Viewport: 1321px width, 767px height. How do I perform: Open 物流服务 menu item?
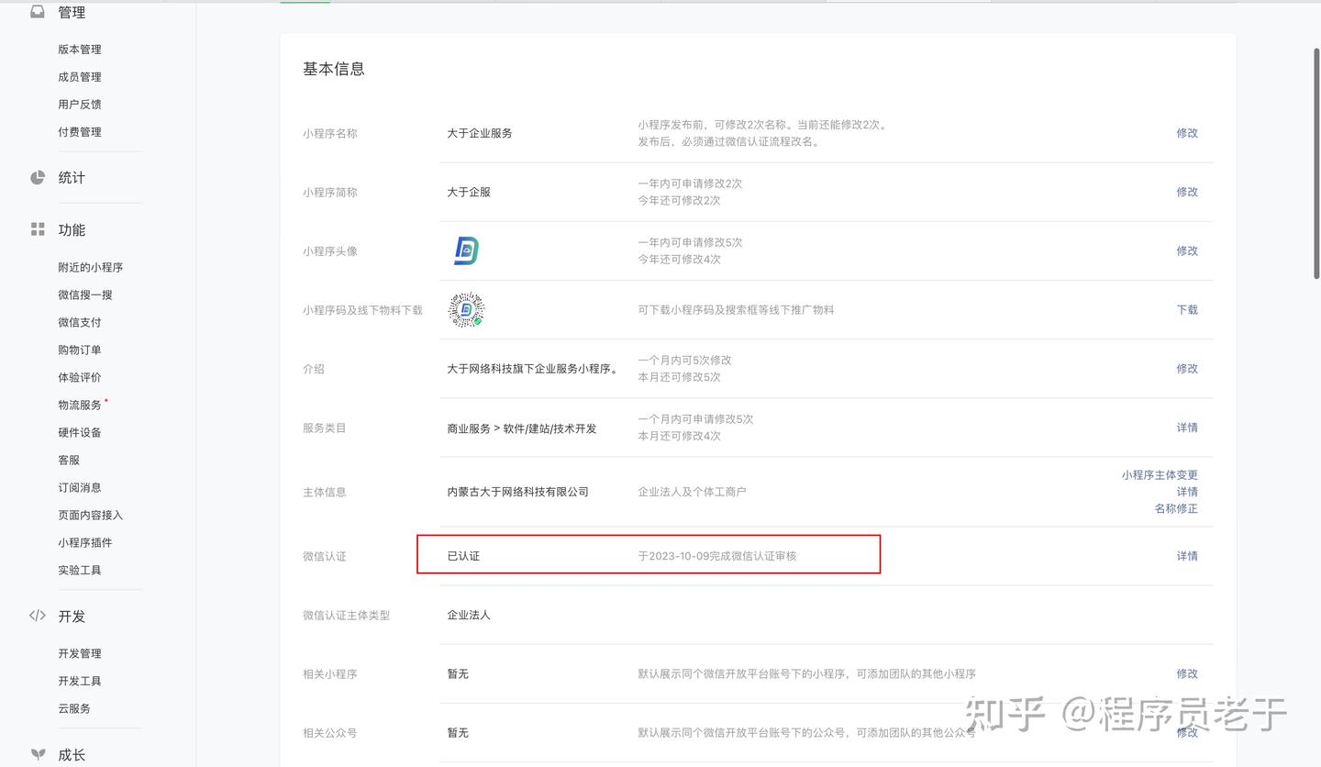(80, 406)
